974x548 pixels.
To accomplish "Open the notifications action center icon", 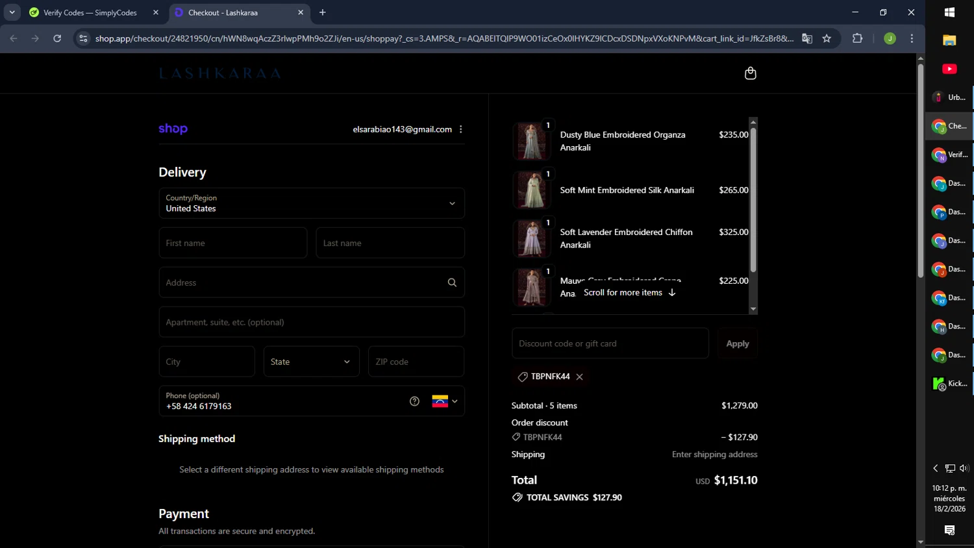I will click(949, 530).
